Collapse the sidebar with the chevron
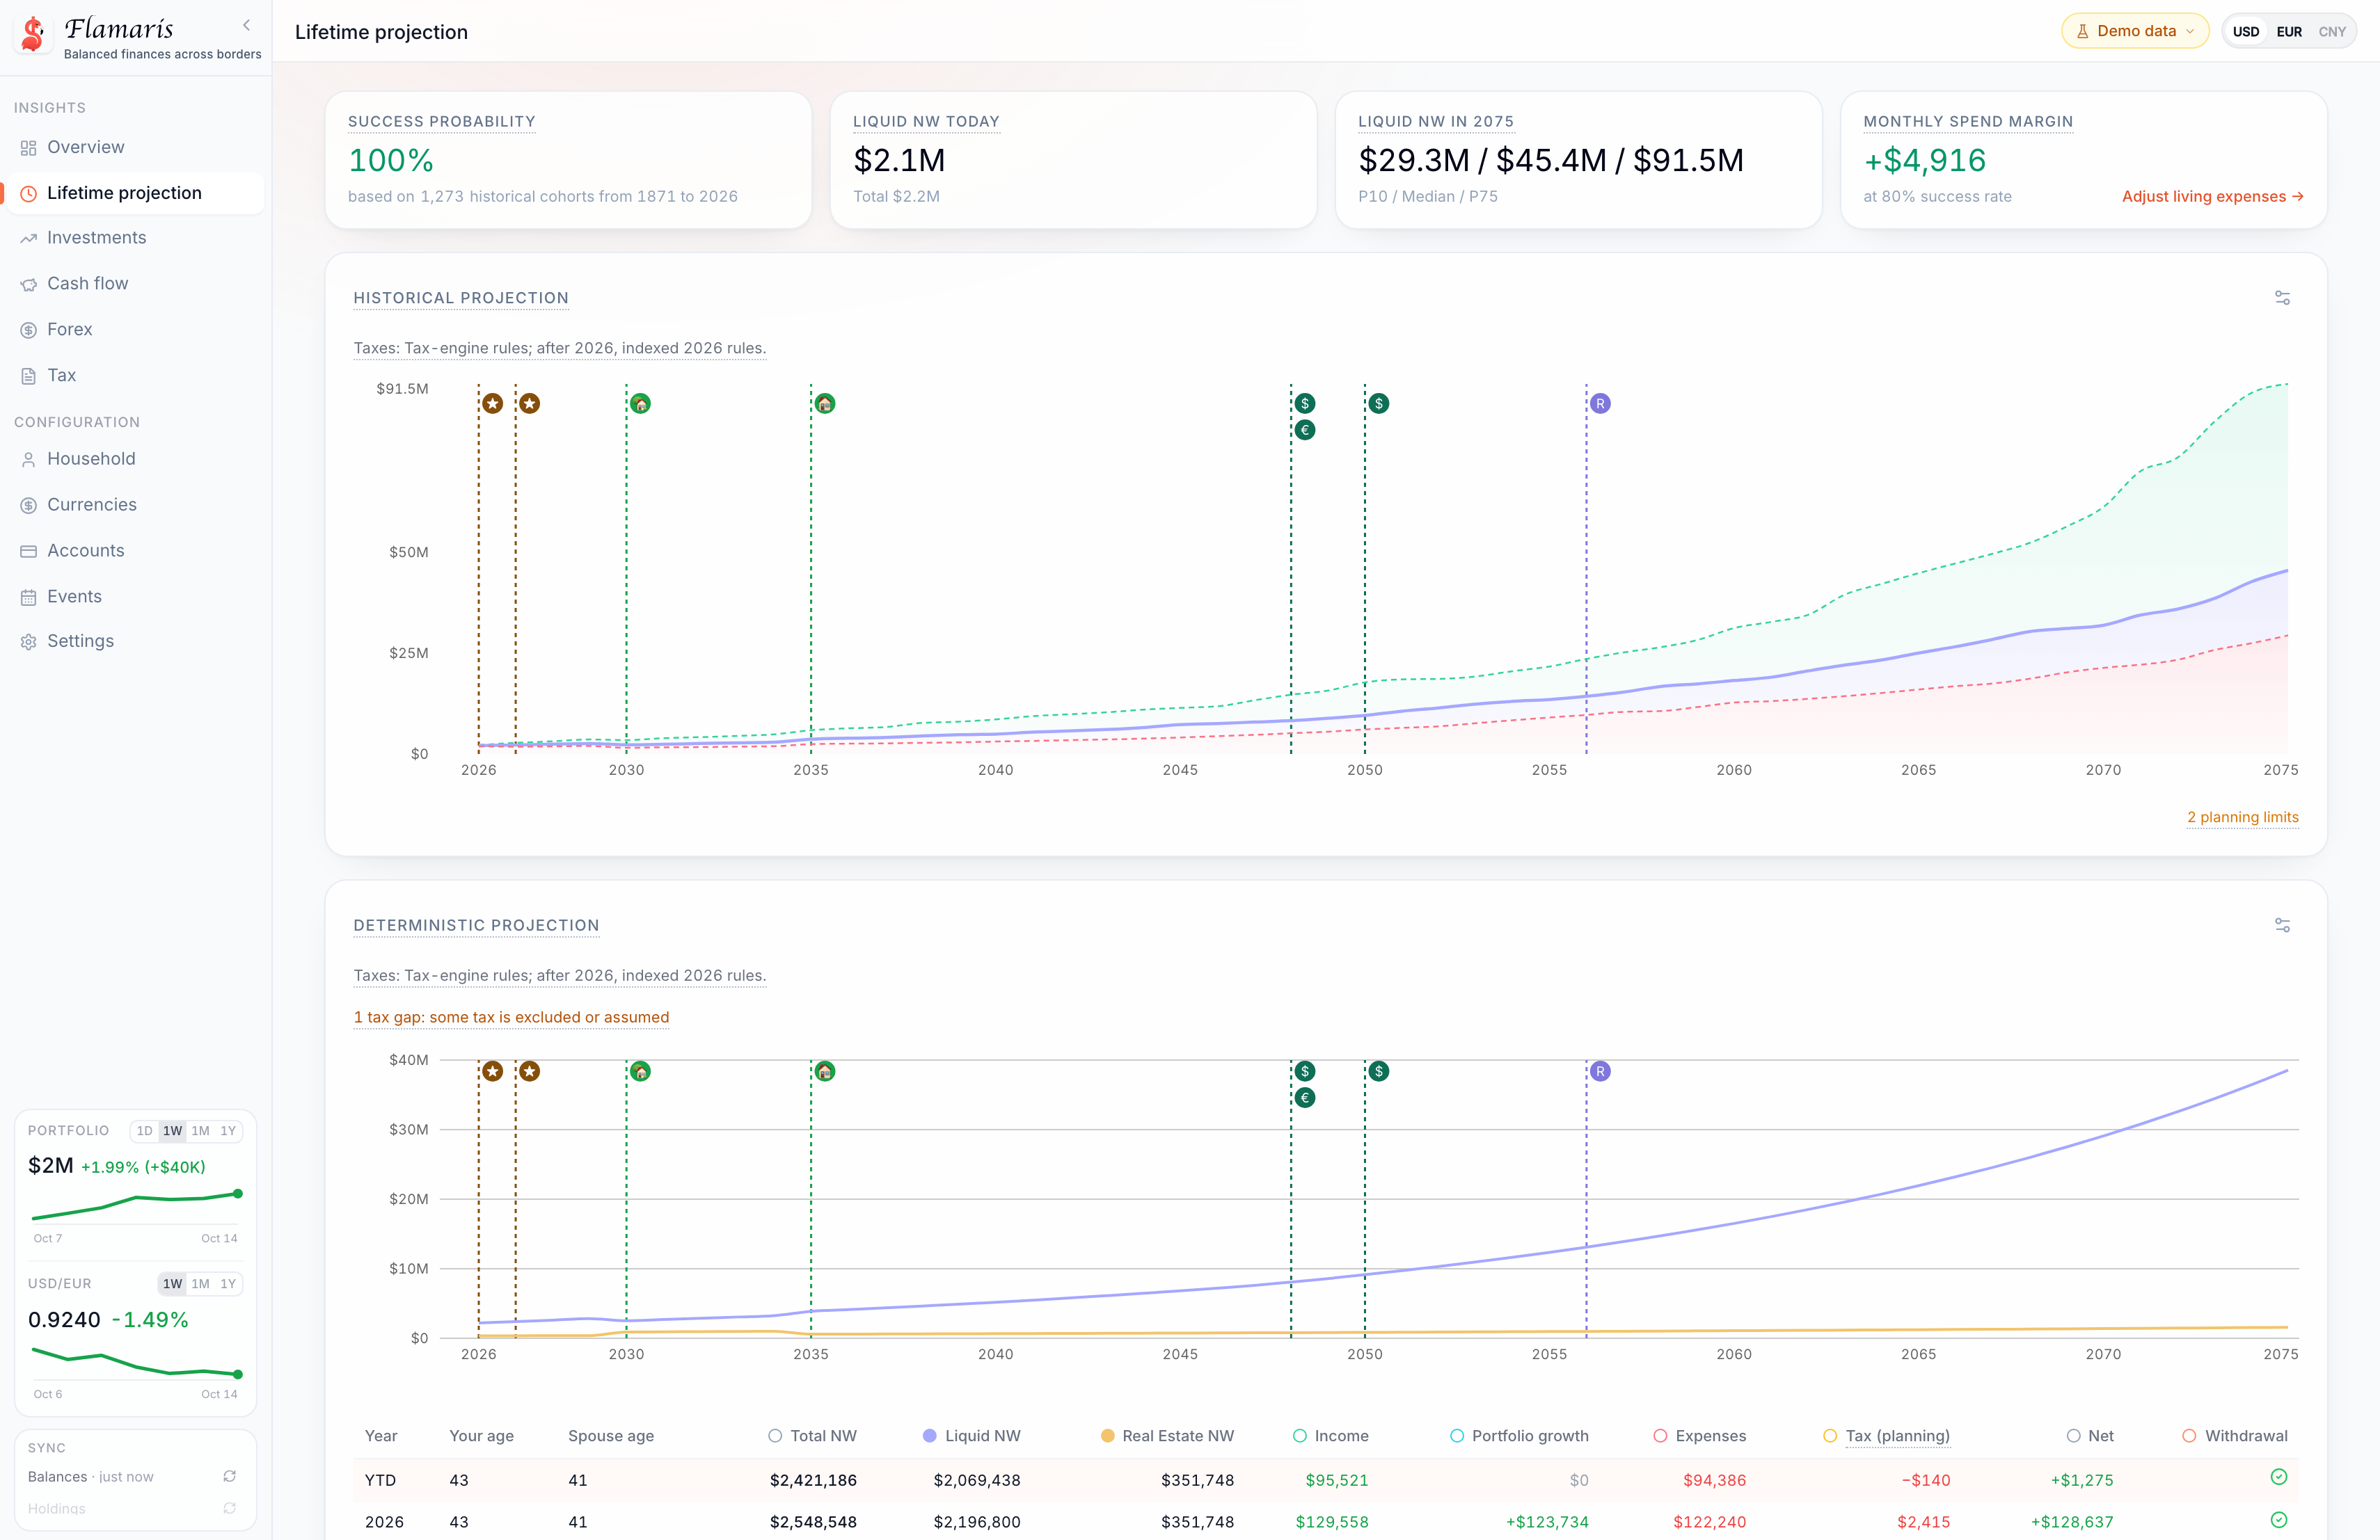The height and width of the screenshot is (1540, 2380). click(x=246, y=26)
